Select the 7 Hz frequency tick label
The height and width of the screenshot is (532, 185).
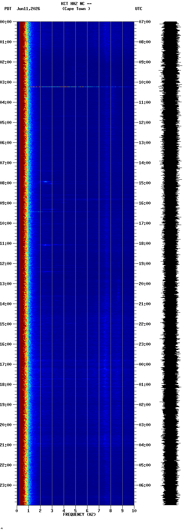click(99, 511)
